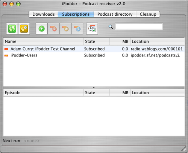Select the iPodder-Users feed

(x=24, y=55)
